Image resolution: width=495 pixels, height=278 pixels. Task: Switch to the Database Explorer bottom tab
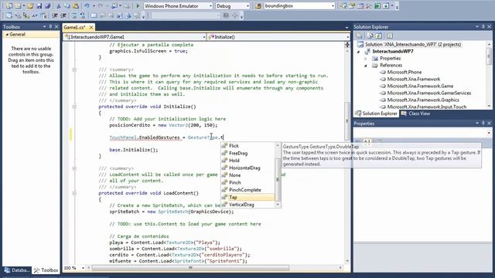click(17, 270)
